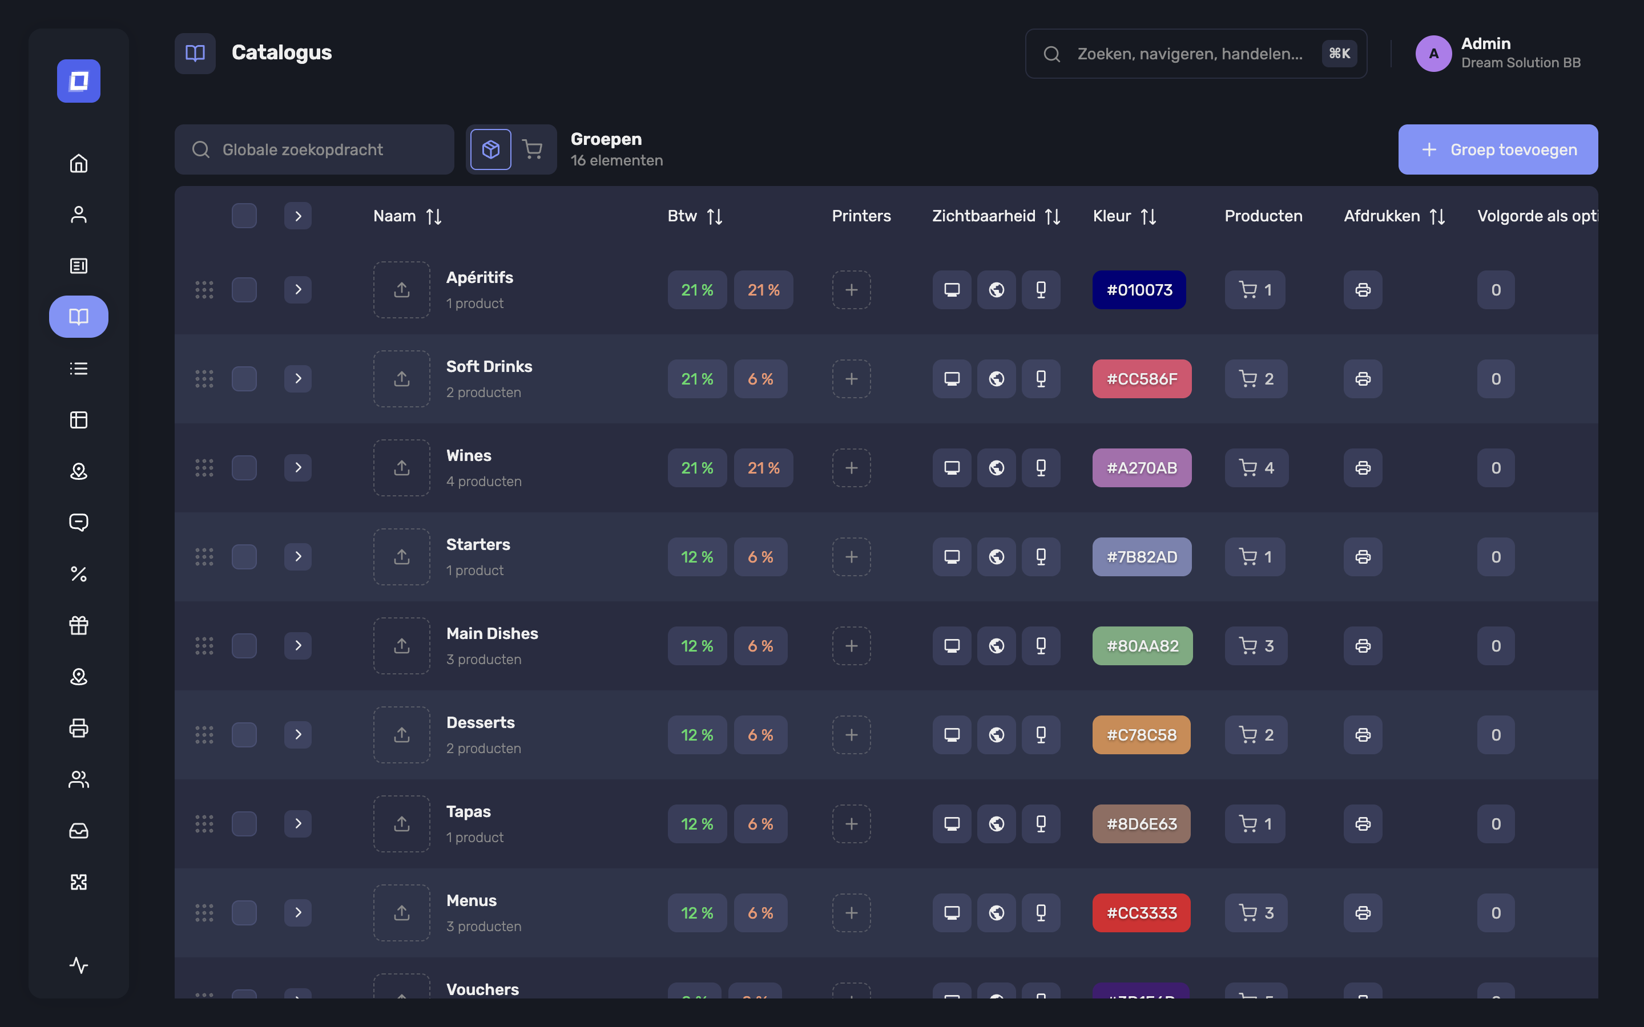Open the activity pulse icon at sidebar bottom
Screen dimensions: 1644x1027
(x=79, y=965)
